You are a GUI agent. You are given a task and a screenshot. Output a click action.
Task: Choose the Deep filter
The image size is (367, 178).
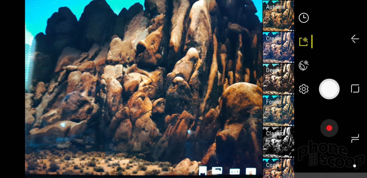click(278, 79)
